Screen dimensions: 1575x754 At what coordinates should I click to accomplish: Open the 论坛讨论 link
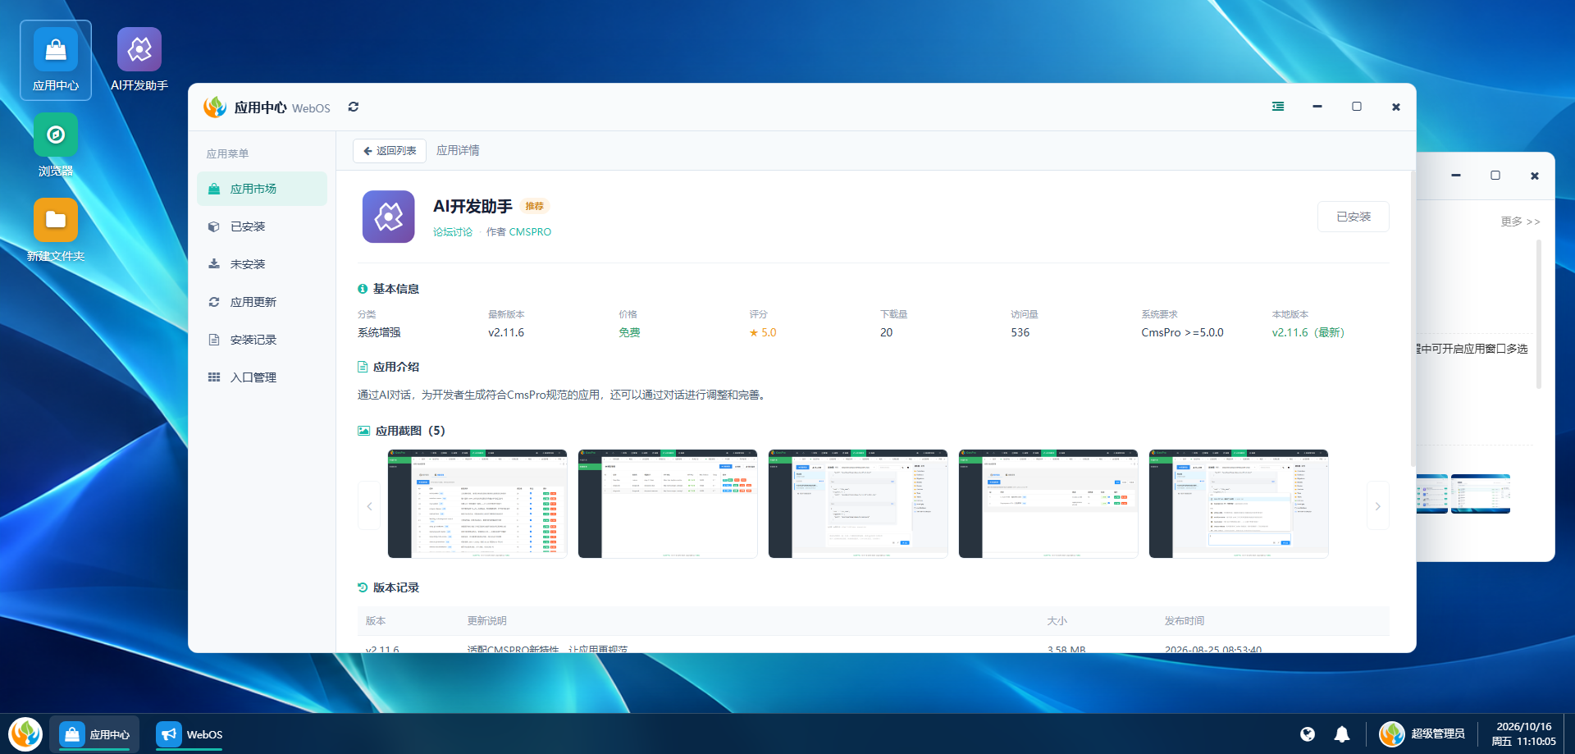tap(453, 232)
